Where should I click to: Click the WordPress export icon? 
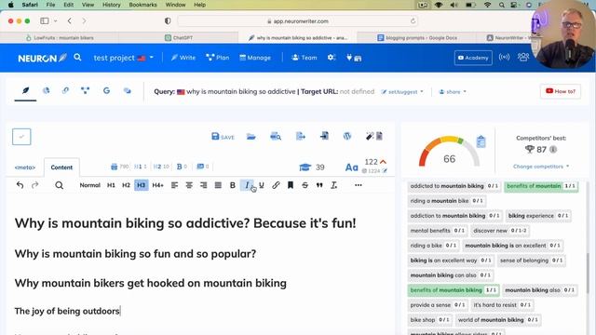(x=347, y=136)
